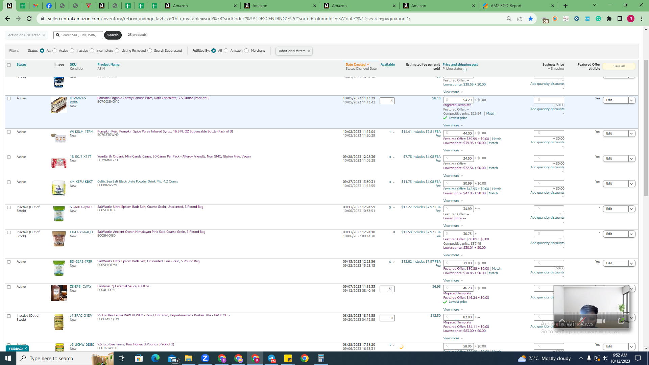Open the Barnana Organic Chewy Banana Bites listing
This screenshot has width=649, height=365.
coord(153,98)
